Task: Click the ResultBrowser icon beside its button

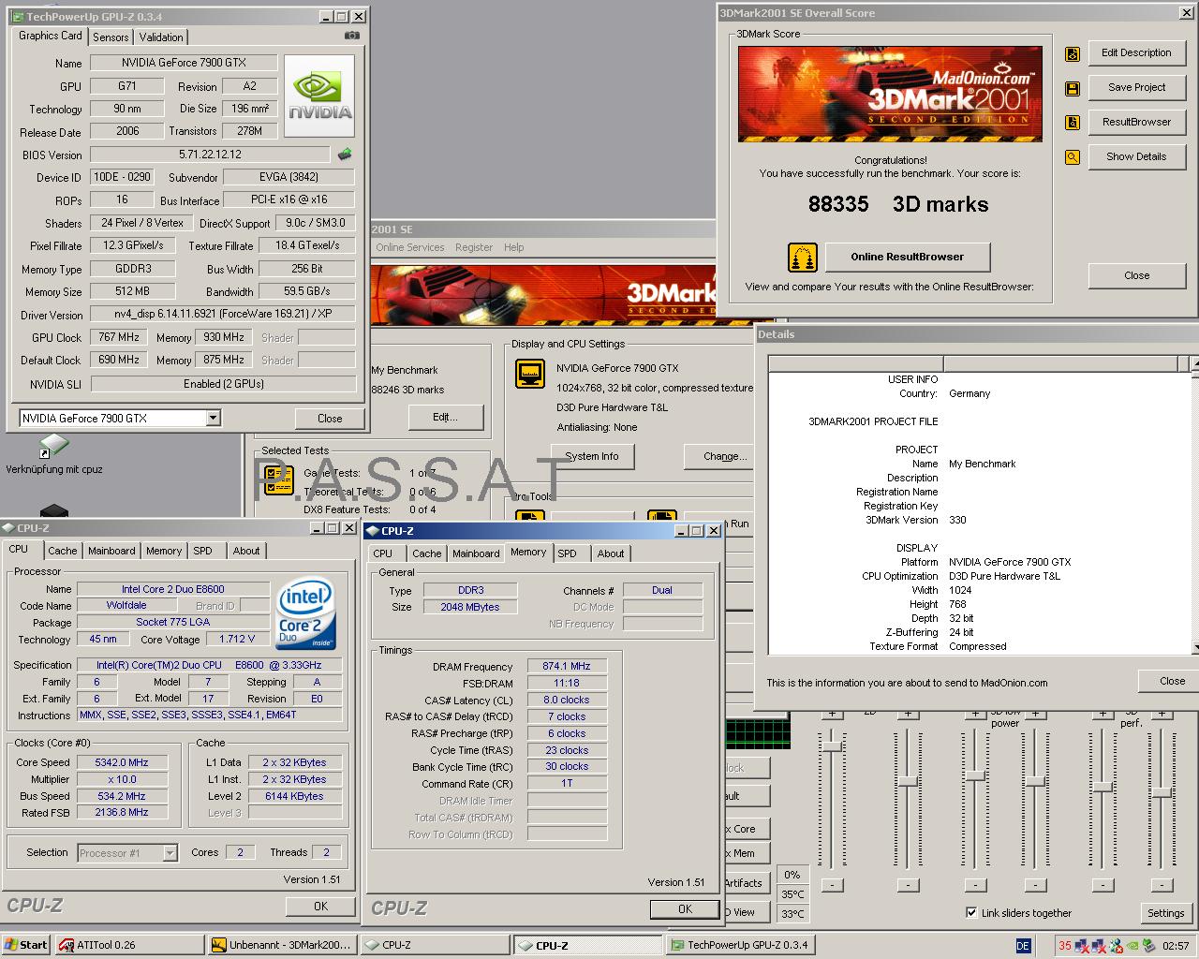Action: click(x=1073, y=123)
